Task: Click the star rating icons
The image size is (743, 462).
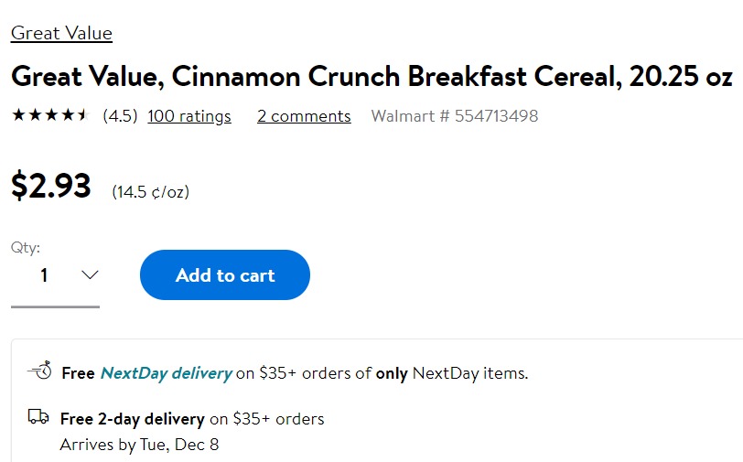Action: click(x=50, y=115)
